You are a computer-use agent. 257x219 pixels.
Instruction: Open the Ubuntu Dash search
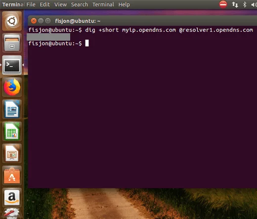(12, 21)
